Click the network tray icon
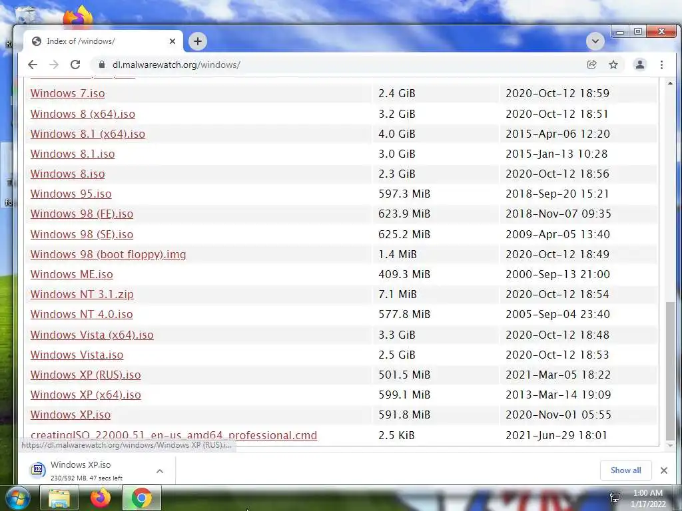 click(615, 498)
